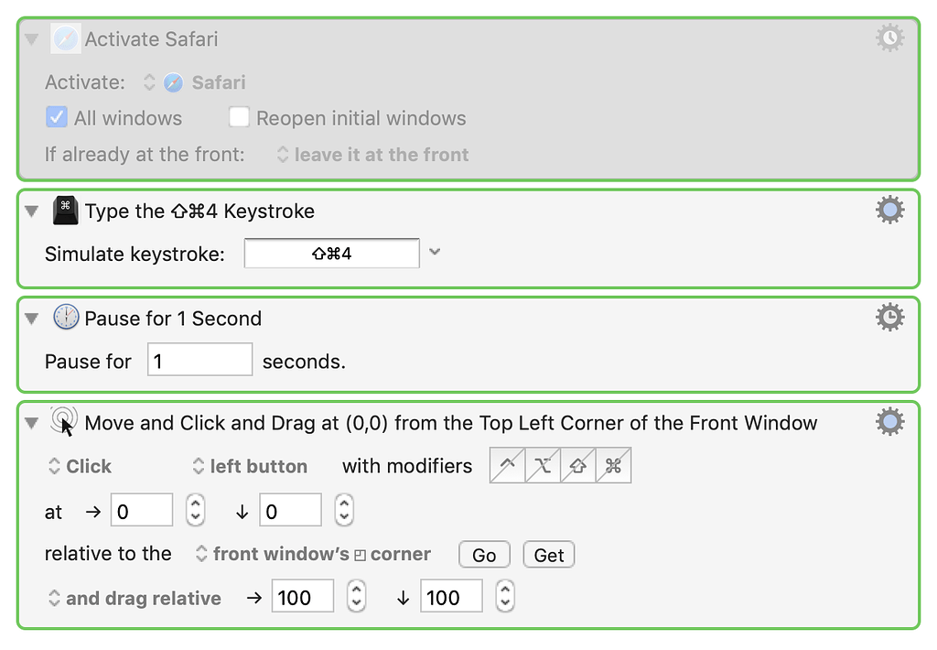The height and width of the screenshot is (650, 937).
Task: Open gear menu for Move and Click action
Action: 889,422
